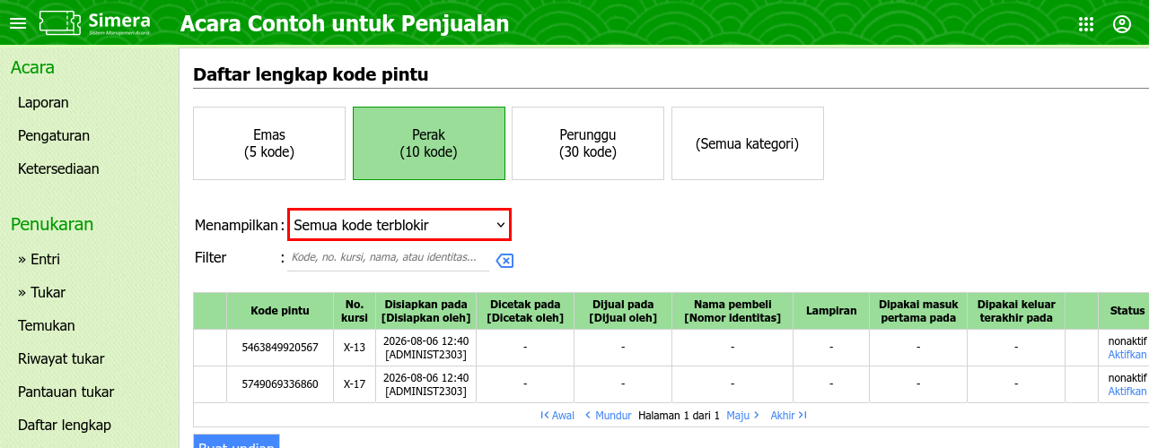Click the Dipakai masuk pertama pada header
Screen dimensions: 1149x448
tap(918, 311)
